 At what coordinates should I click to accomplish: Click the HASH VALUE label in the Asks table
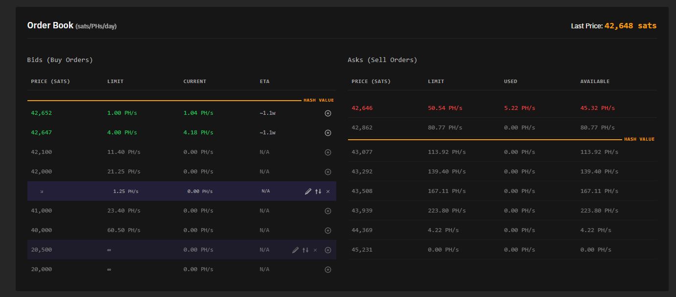[639, 139]
